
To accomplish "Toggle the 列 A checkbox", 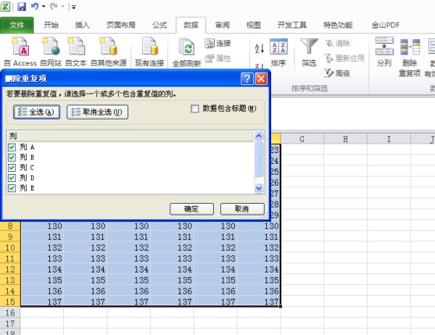I will pos(12,147).
